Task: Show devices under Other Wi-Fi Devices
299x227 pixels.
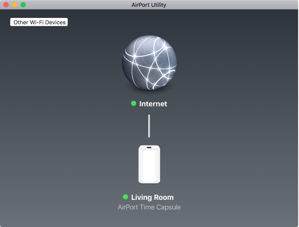Action: click(x=39, y=22)
